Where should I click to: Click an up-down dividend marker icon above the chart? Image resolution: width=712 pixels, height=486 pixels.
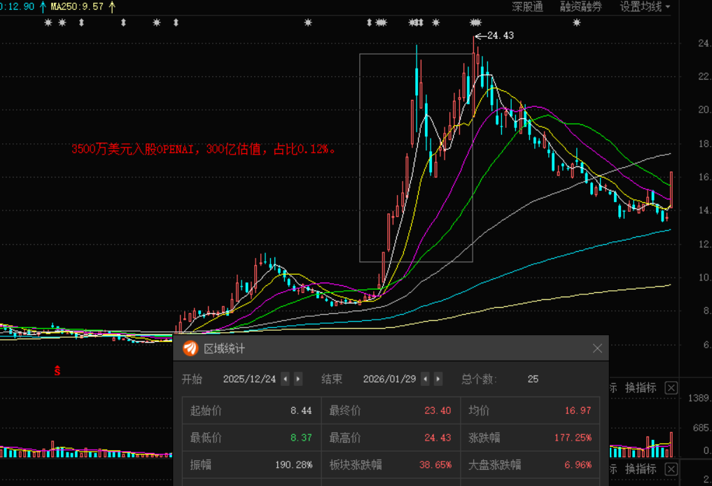82,22
